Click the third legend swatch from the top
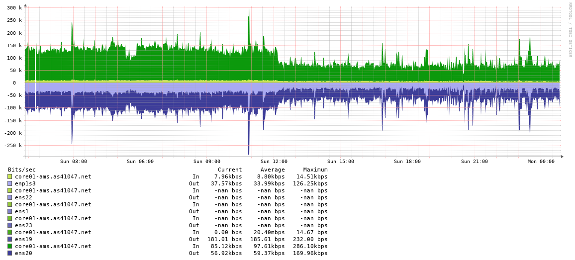Viewport: 575px width, 260px height. pyautogui.click(x=9, y=190)
